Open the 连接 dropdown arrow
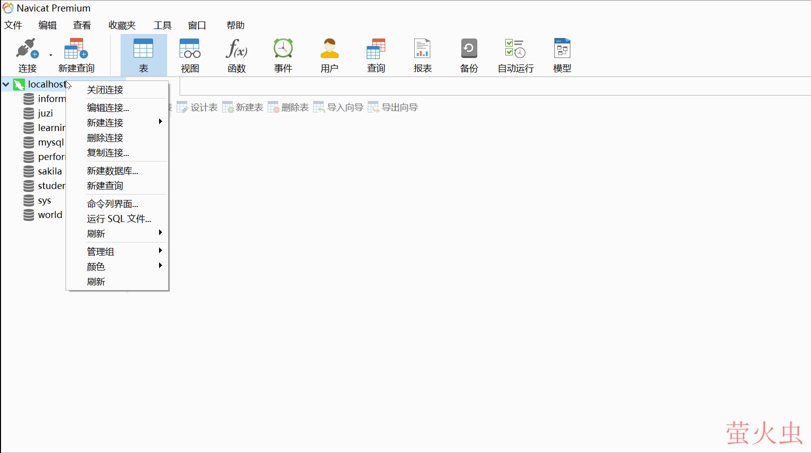The image size is (811, 453). (x=50, y=54)
